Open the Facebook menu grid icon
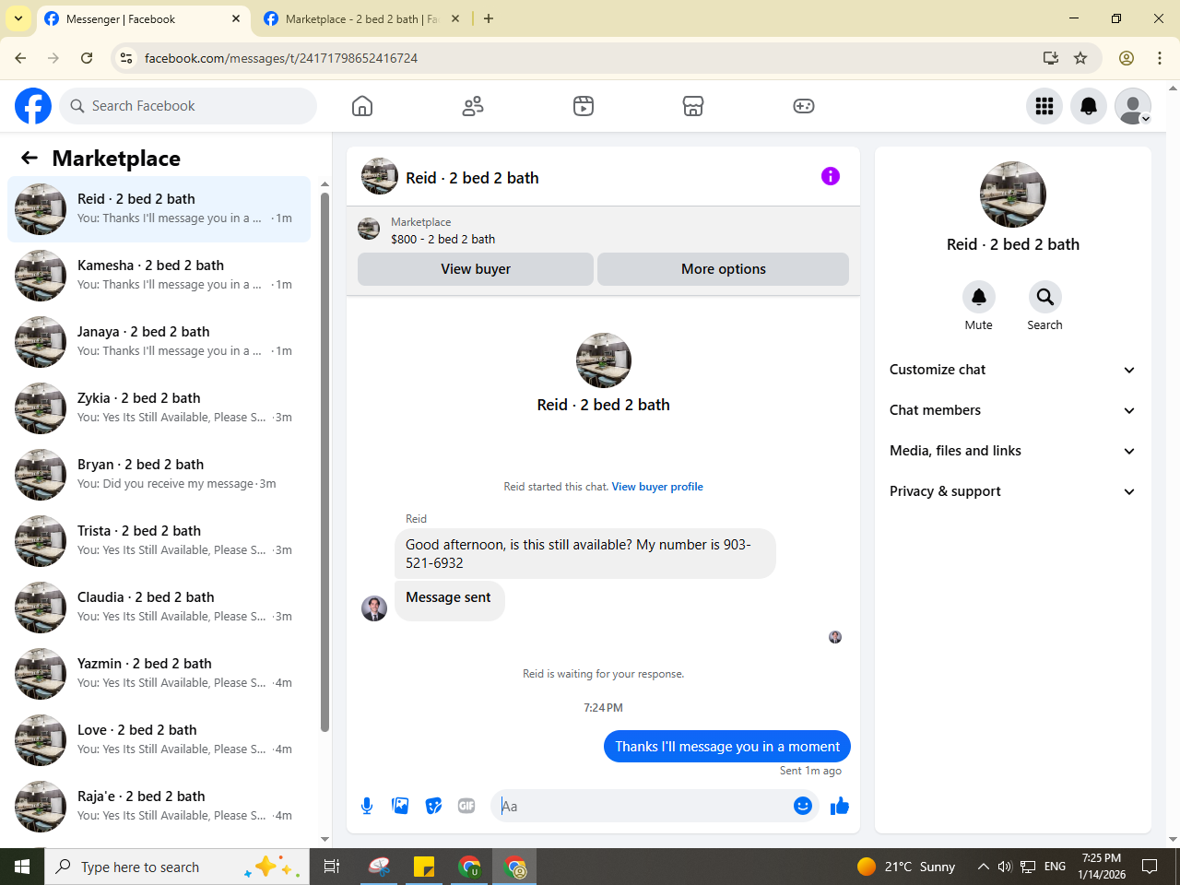Image resolution: width=1180 pixels, height=885 pixels. (1044, 106)
